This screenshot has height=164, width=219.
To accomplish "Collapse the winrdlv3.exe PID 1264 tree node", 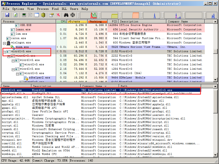I will click(13, 70).
